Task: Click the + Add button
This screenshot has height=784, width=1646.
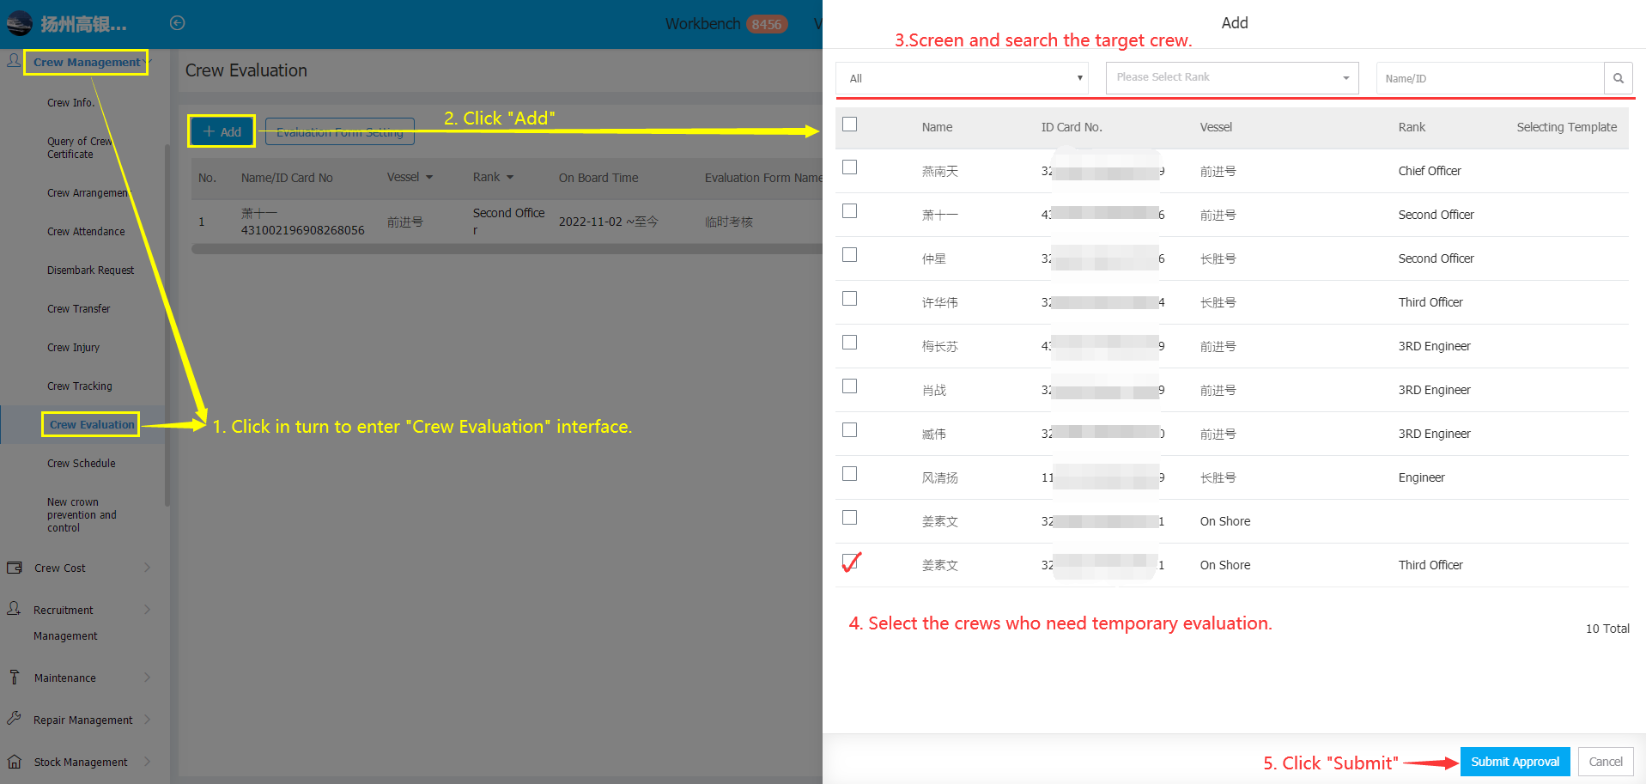Action: (222, 131)
